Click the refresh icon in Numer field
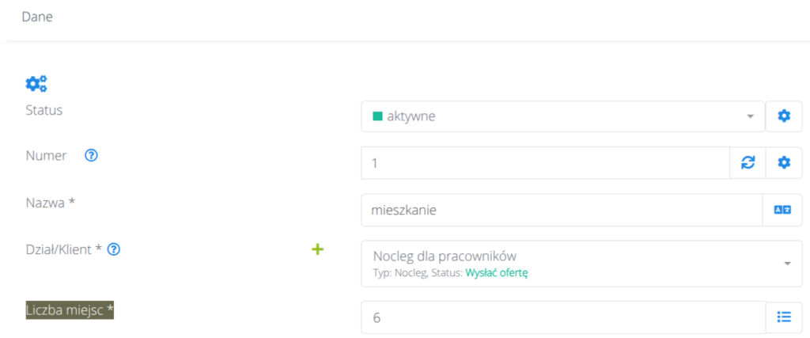 748,162
